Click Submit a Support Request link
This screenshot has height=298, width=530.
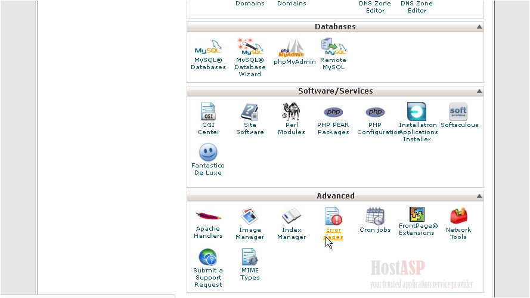tap(208, 277)
